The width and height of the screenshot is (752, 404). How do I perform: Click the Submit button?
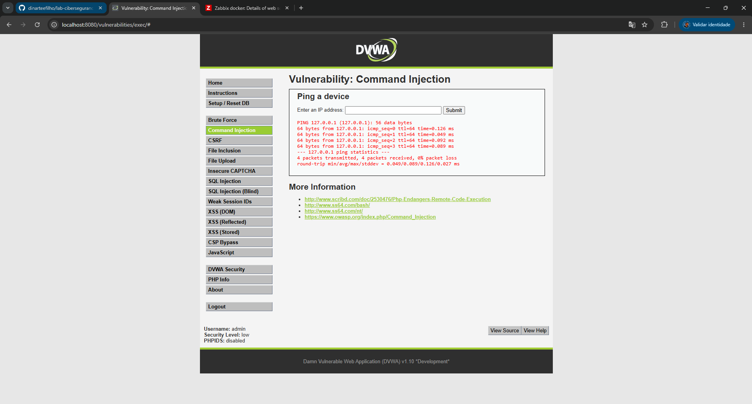click(x=454, y=110)
